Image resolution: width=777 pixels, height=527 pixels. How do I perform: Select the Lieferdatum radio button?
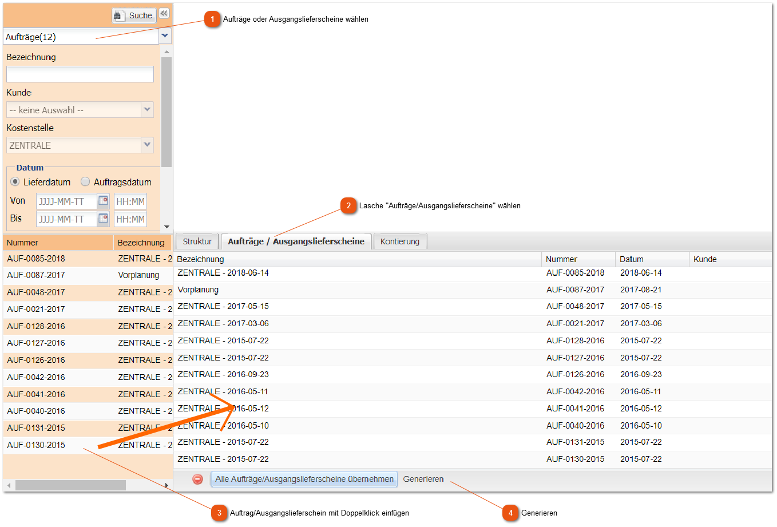(15, 181)
